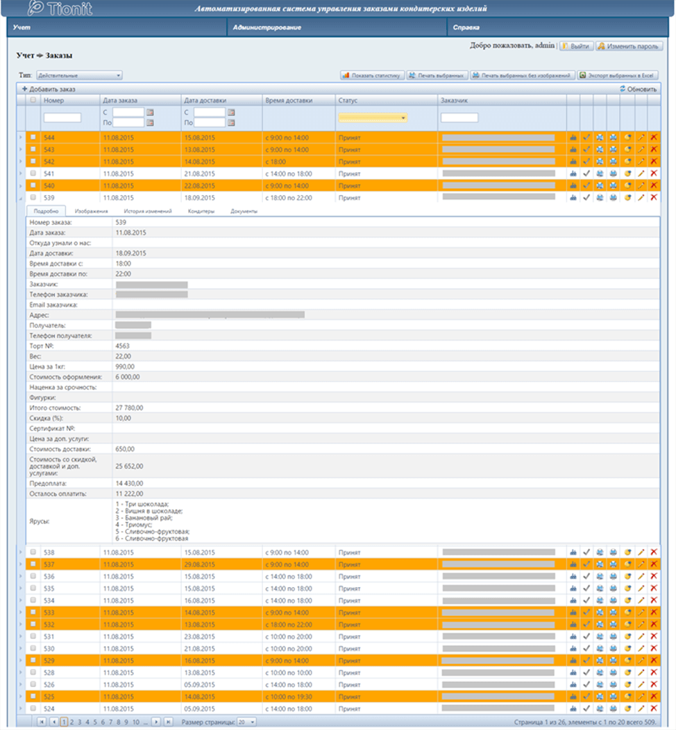Edit order 524 using the pencil icon
676x730 pixels.
click(641, 708)
